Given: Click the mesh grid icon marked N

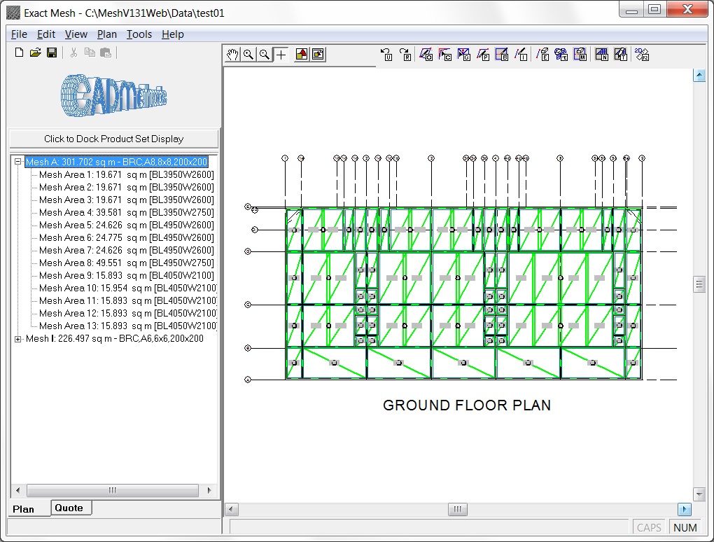Looking at the screenshot, I should pos(601,55).
